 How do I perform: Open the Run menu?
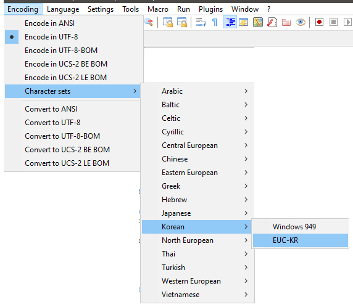[x=183, y=9]
